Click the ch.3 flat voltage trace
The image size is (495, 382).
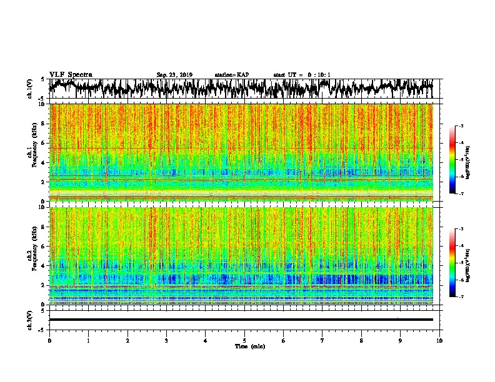coord(241,320)
